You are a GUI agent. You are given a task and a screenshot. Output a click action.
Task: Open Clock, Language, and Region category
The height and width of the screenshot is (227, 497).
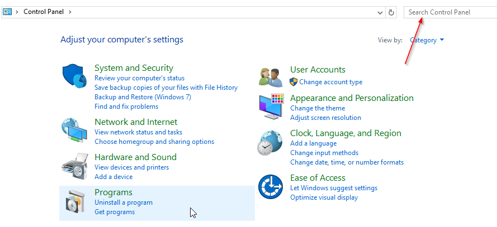[345, 133]
